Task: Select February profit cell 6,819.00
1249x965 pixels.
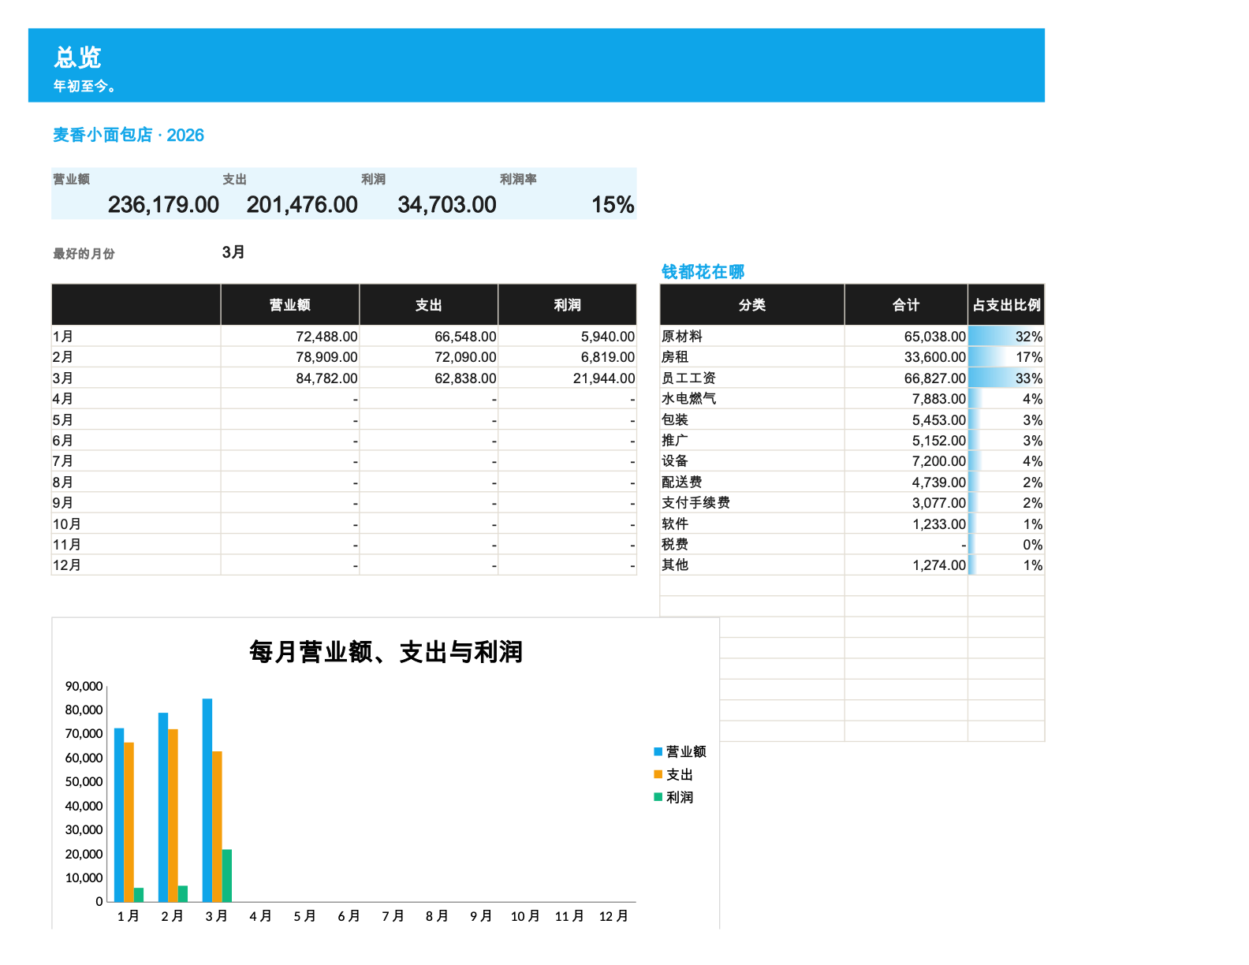Action: coord(568,357)
